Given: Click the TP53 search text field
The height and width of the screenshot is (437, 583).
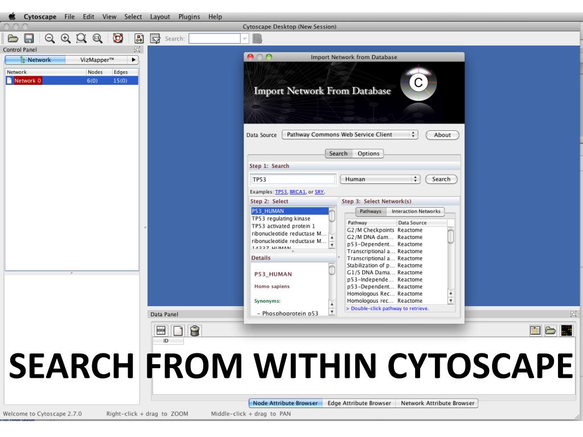Looking at the screenshot, I should click(293, 179).
